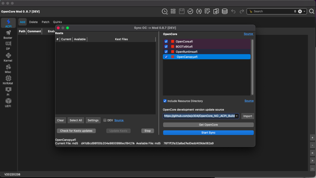Open kext Settings button
The image size is (316, 178).
click(93, 120)
